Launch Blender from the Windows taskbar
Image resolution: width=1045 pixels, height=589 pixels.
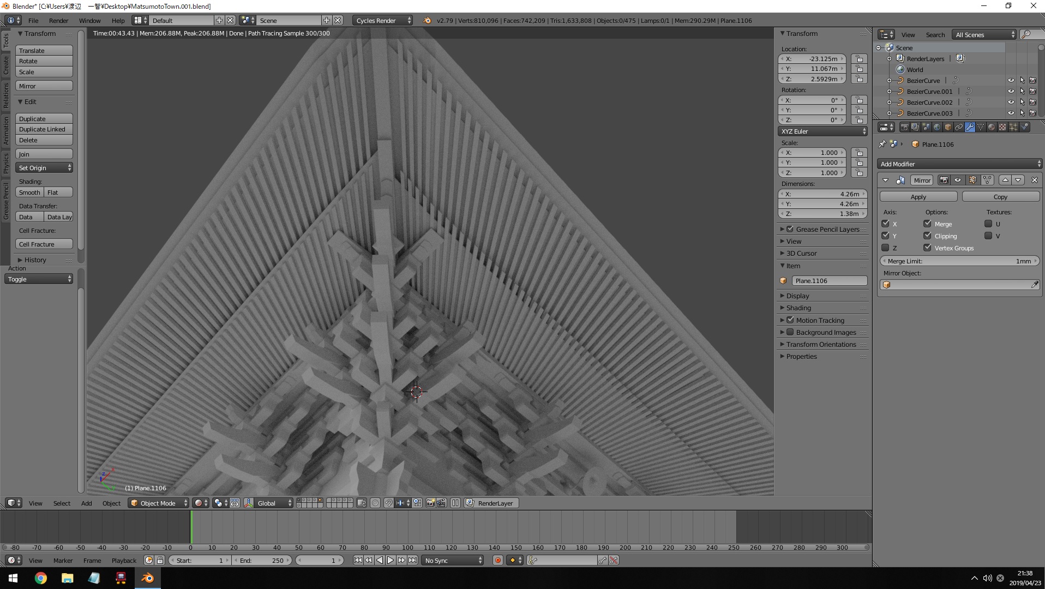point(147,578)
